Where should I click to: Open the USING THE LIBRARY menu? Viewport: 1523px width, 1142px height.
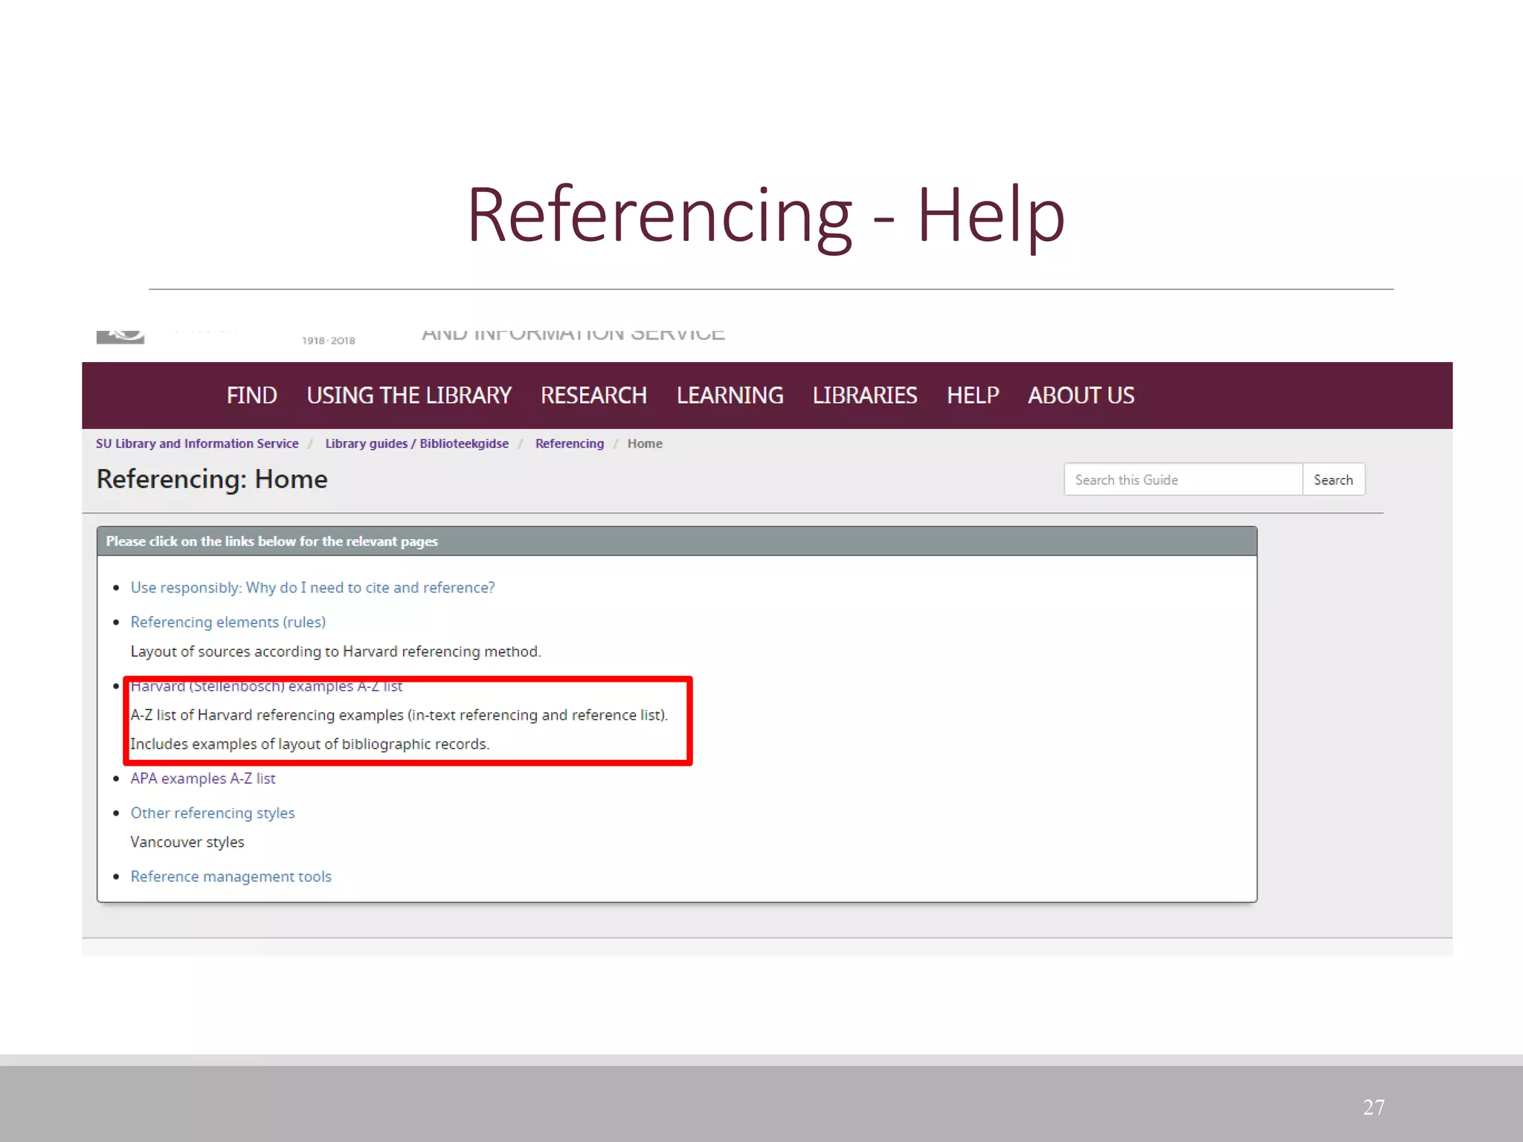(409, 396)
